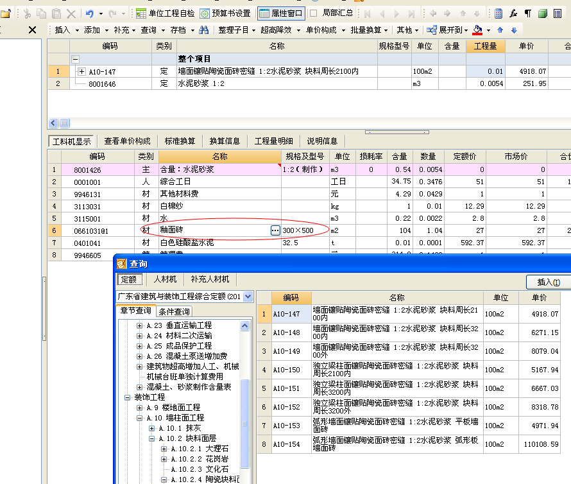Select A10-150 row in query results

(408, 370)
